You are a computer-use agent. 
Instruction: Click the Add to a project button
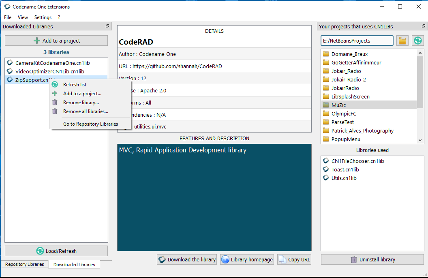click(x=56, y=41)
